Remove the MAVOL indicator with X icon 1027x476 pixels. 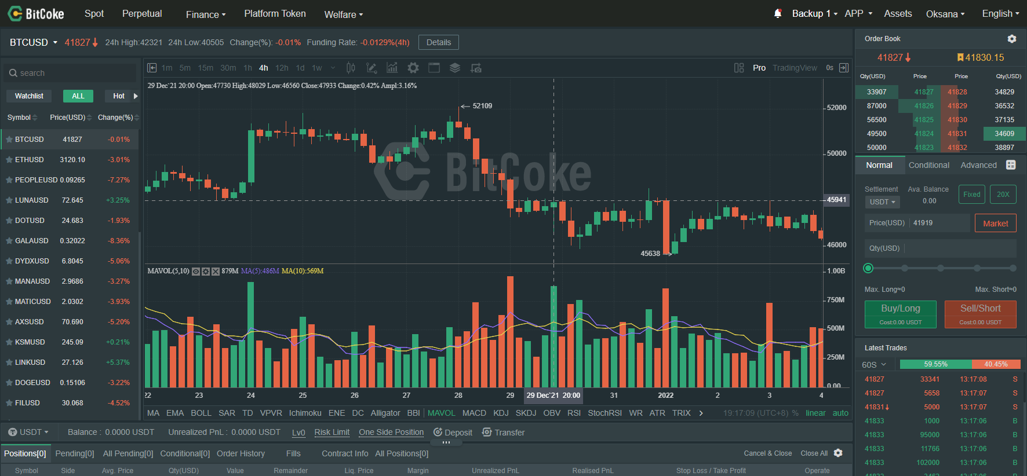(x=216, y=271)
